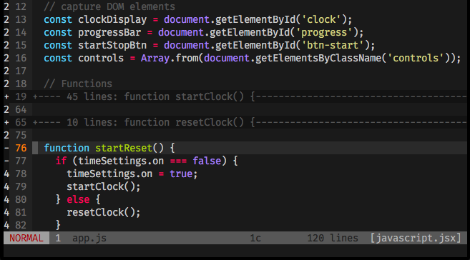The width and height of the screenshot is (470, 260).
Task: Click the else keyword on line 80
Action: [78, 199]
